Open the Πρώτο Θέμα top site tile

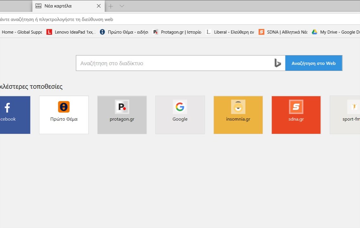(64, 115)
